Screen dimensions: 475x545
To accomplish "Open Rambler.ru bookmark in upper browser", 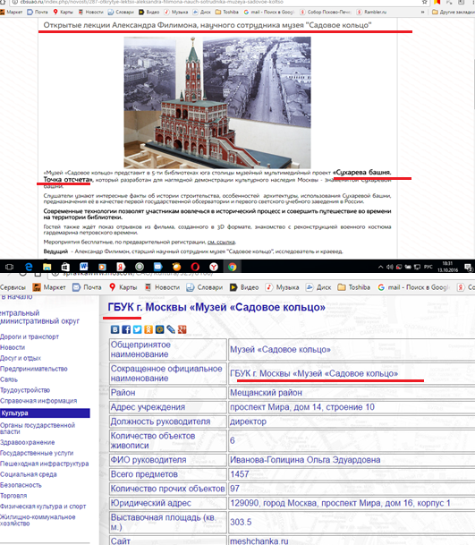I will click(371, 12).
